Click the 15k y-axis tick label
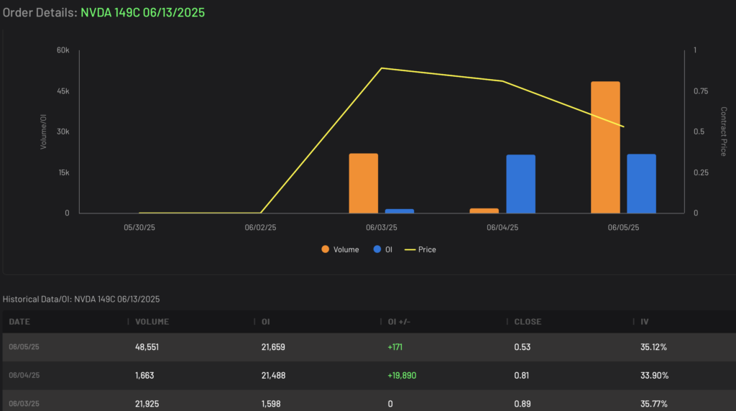 (64, 172)
